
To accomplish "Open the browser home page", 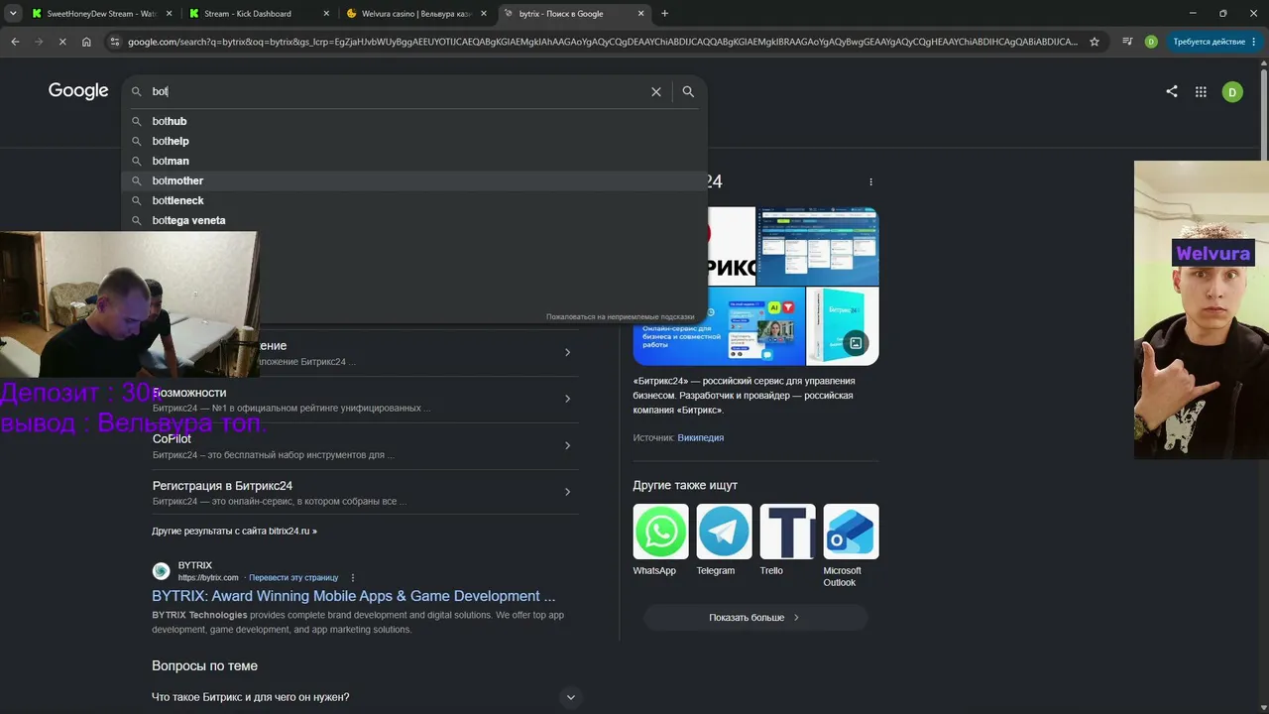I will tap(86, 42).
